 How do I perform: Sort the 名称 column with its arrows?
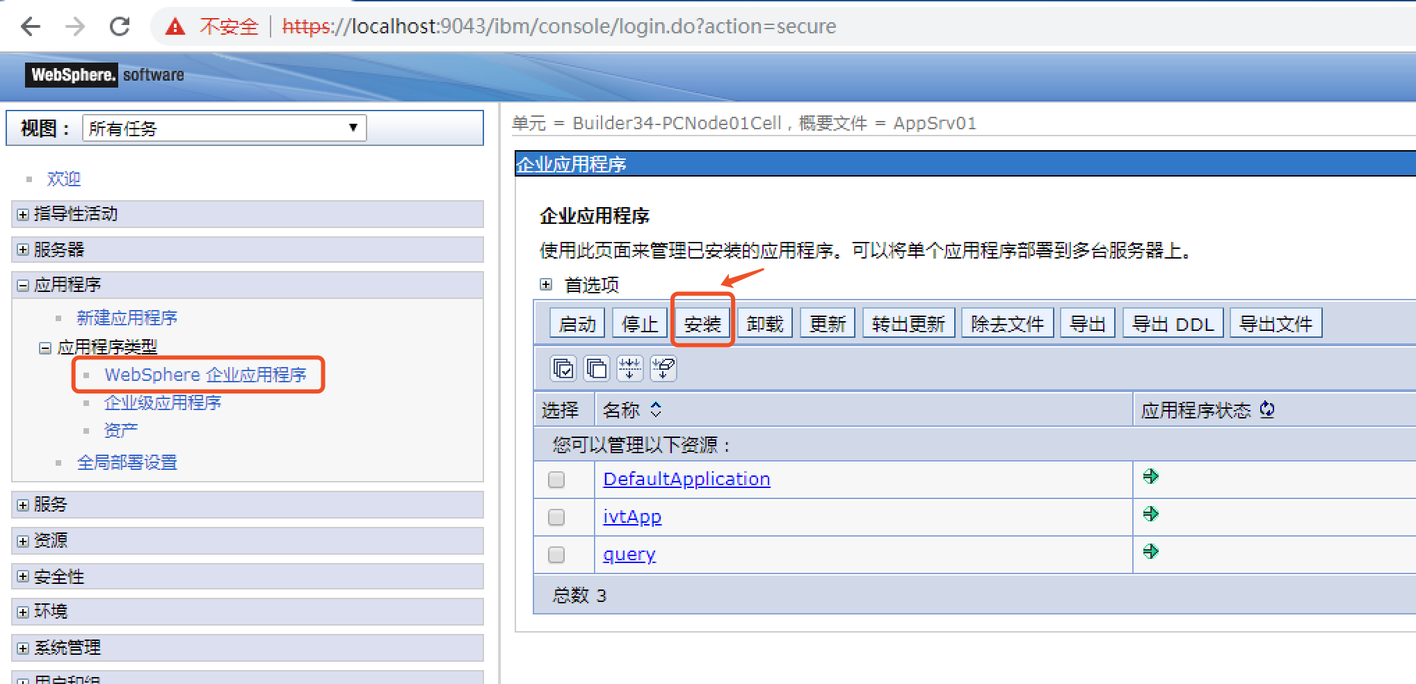pos(656,409)
